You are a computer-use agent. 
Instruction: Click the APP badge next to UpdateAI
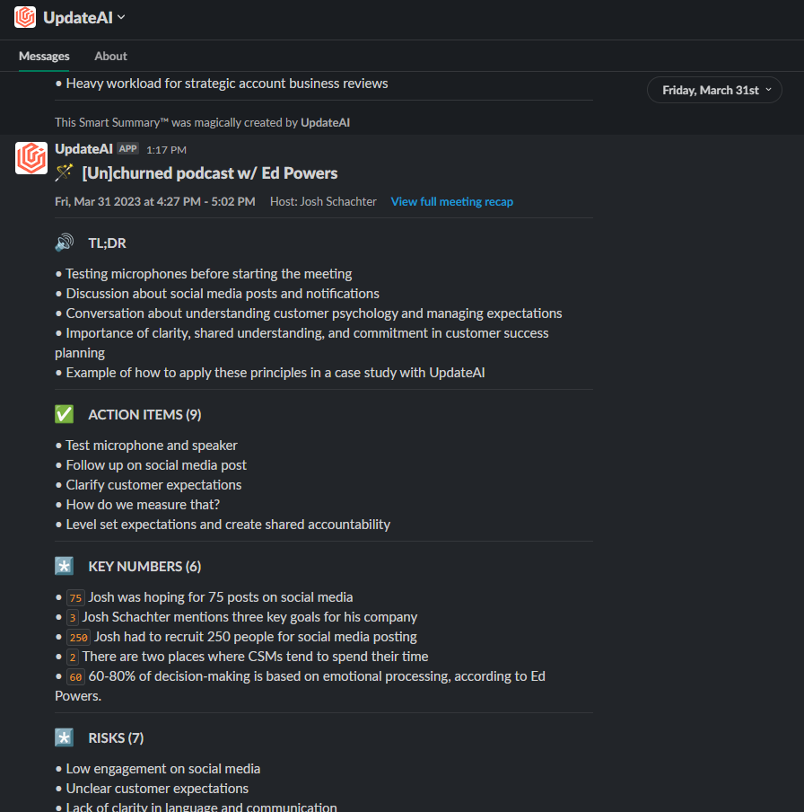click(x=127, y=149)
